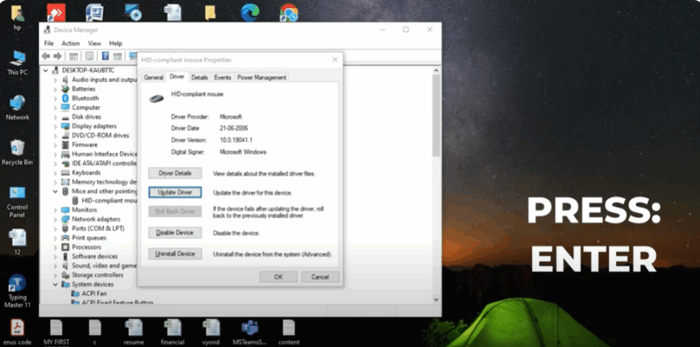Close the HID-compliant mouse Properties dialog
Viewport: 700px width, 347px height.
[x=335, y=59]
